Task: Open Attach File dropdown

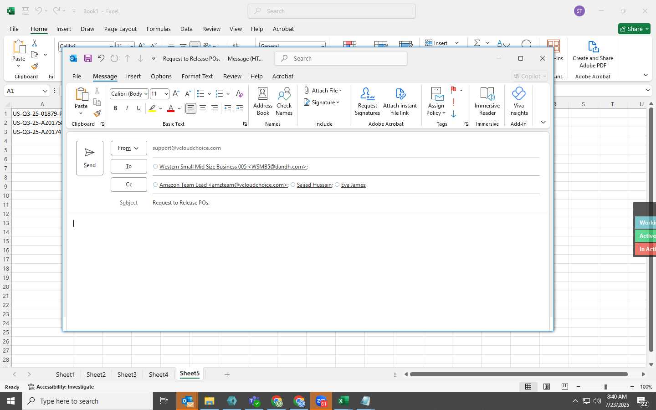Action: [323, 91]
